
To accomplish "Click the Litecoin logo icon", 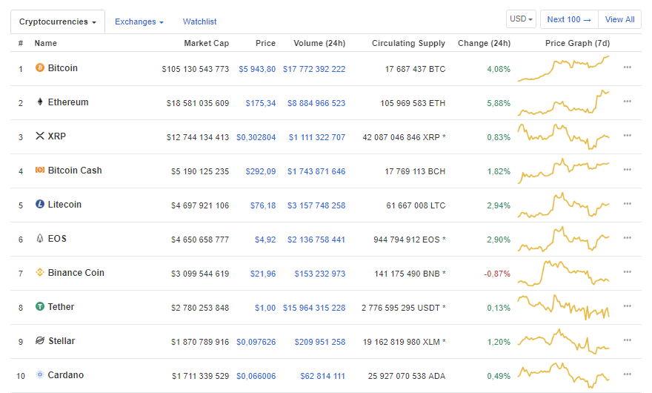I will tap(40, 204).
